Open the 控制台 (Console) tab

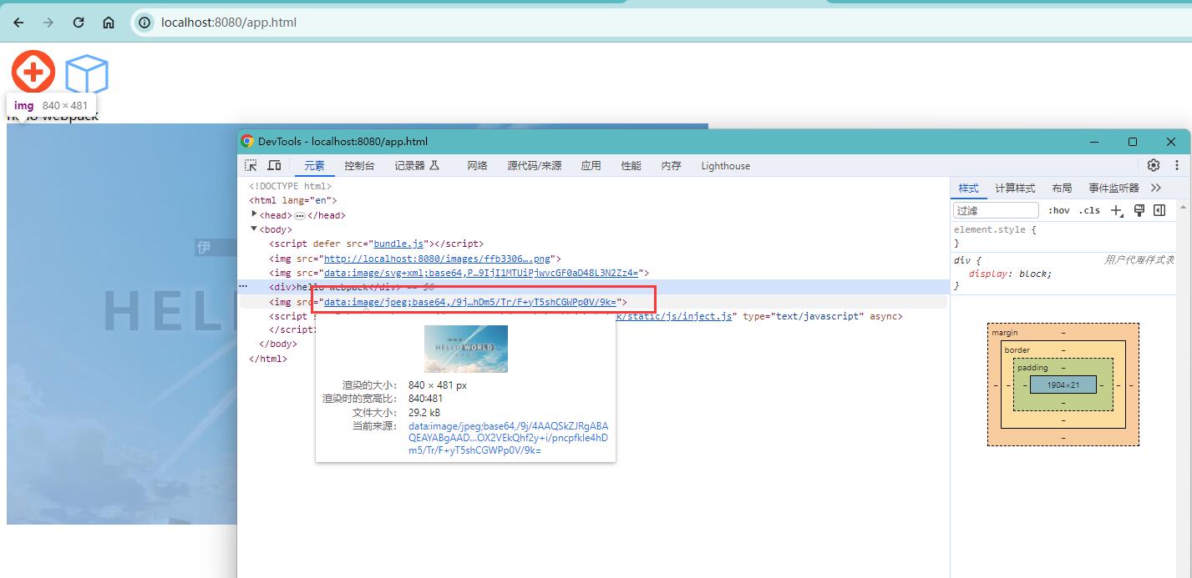point(359,166)
